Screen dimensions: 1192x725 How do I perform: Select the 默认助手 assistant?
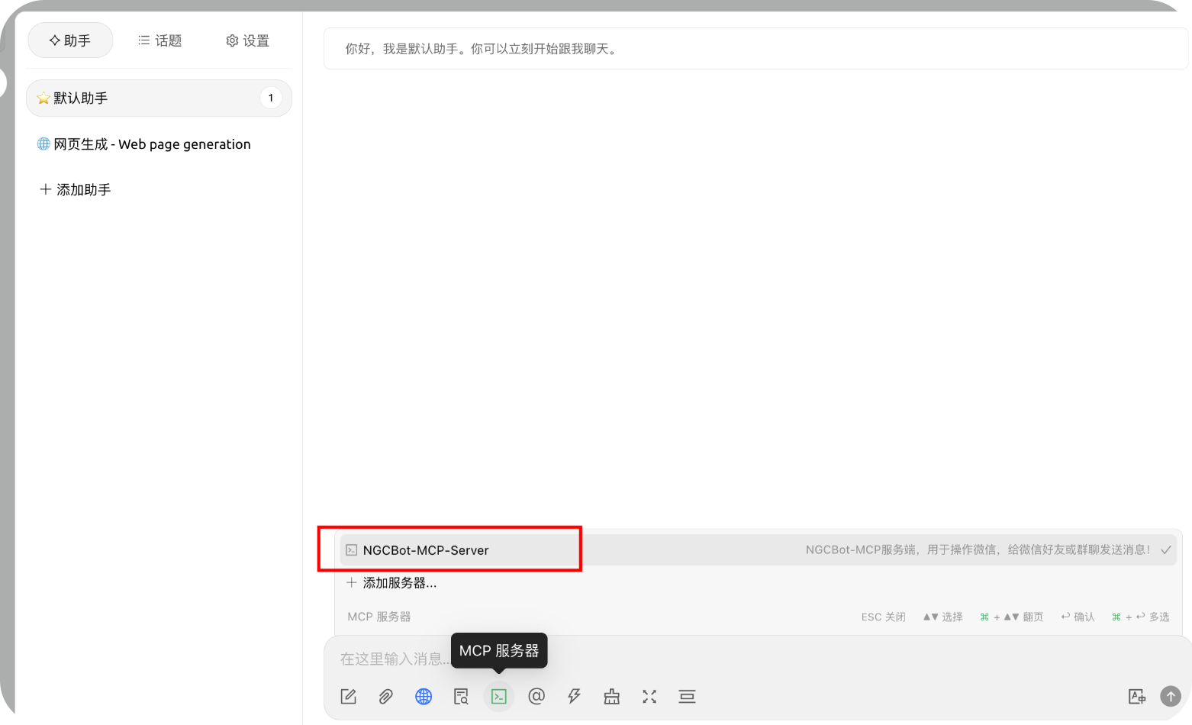click(159, 98)
